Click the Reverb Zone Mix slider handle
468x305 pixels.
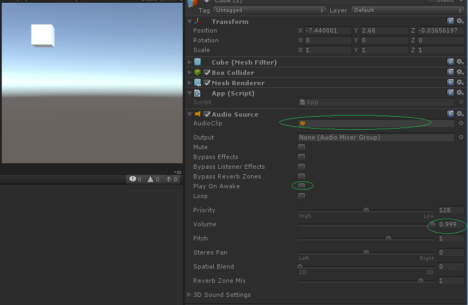coord(421,281)
